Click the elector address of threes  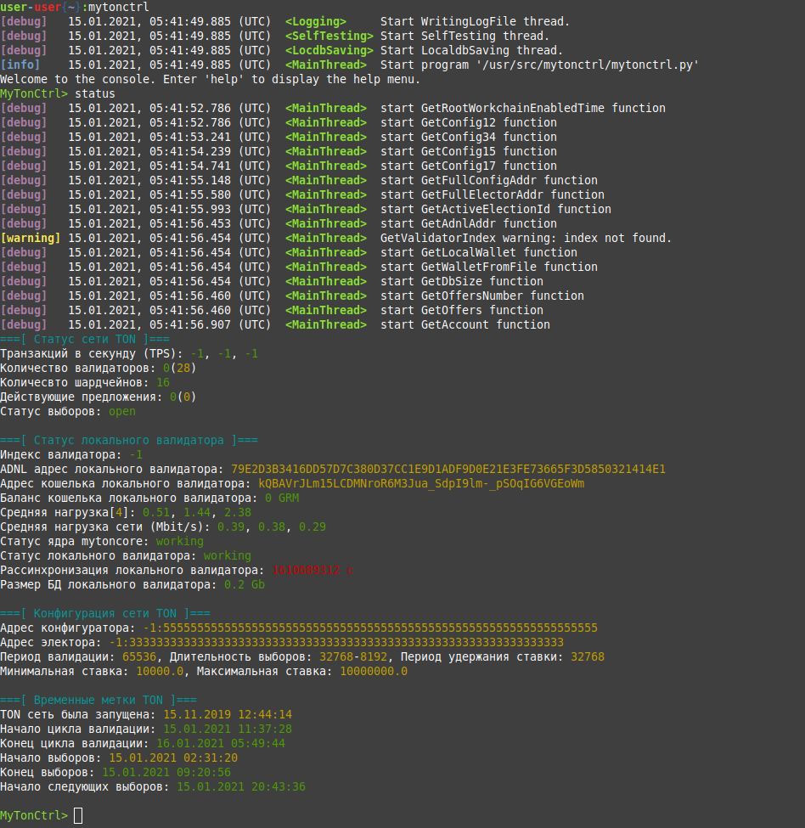(x=336, y=642)
